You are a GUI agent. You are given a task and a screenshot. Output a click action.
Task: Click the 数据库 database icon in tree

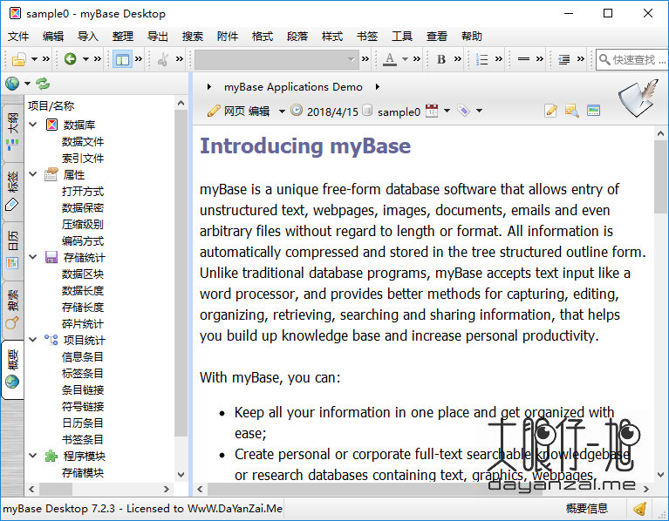tap(51, 125)
